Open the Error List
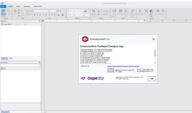 pyautogui.click(x=151, y=13)
